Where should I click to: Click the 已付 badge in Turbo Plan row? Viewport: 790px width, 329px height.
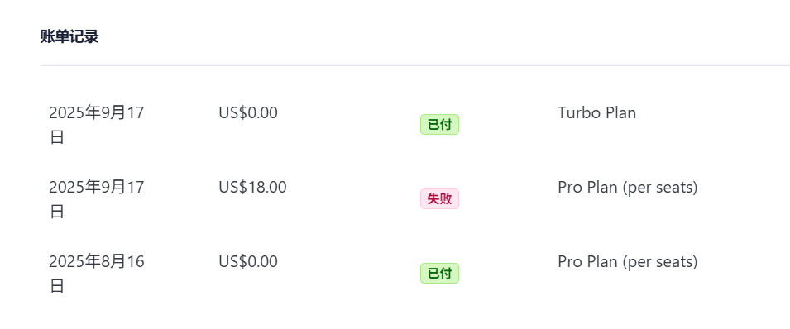(439, 125)
